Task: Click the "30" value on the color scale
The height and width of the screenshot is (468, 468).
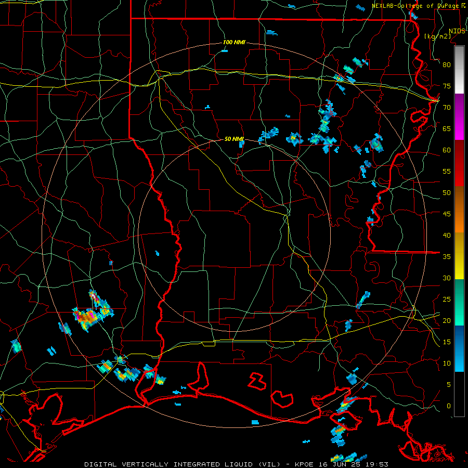Action: [x=447, y=278]
